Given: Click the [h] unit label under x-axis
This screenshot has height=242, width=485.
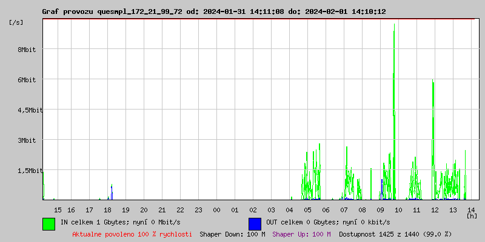Looking at the screenshot, I should [x=472, y=215].
